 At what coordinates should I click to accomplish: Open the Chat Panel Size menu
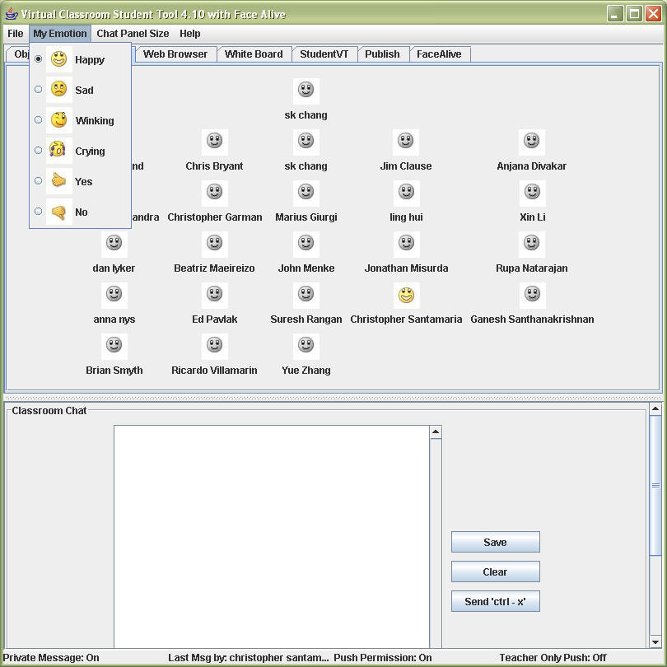tap(133, 34)
